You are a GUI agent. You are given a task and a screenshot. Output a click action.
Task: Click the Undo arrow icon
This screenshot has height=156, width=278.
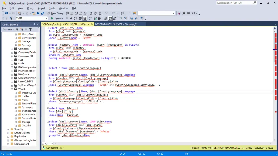(106, 13)
